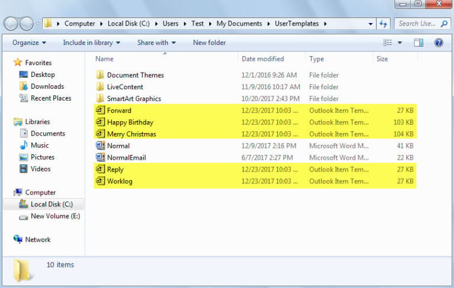
Task: Open the Share with menu
Action: point(156,43)
